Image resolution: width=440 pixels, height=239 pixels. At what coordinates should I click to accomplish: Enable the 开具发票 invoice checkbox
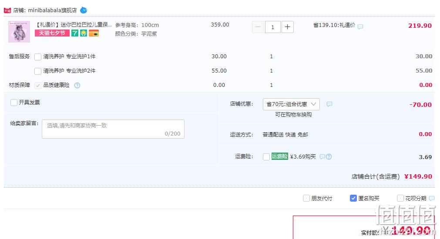[14, 103]
